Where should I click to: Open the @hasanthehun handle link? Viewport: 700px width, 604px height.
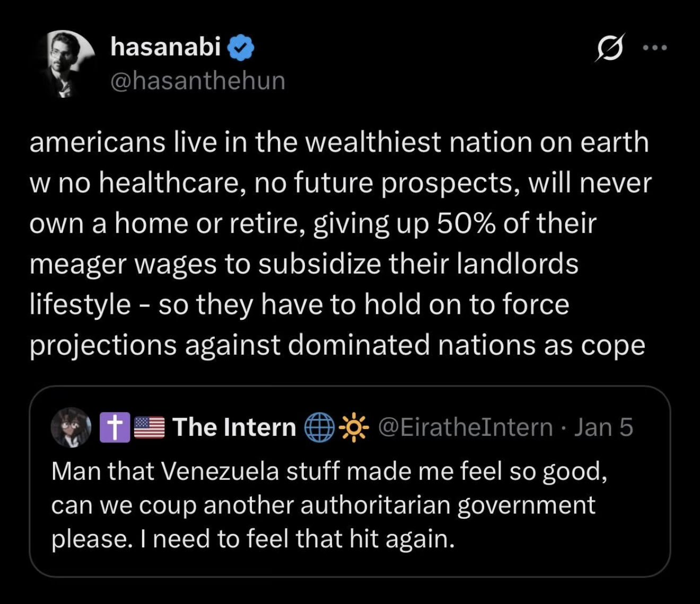point(197,81)
